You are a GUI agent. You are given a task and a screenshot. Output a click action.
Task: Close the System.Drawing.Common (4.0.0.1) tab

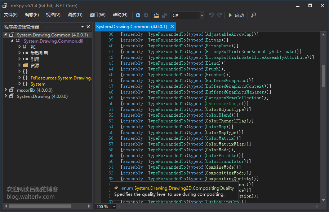click(x=172, y=26)
